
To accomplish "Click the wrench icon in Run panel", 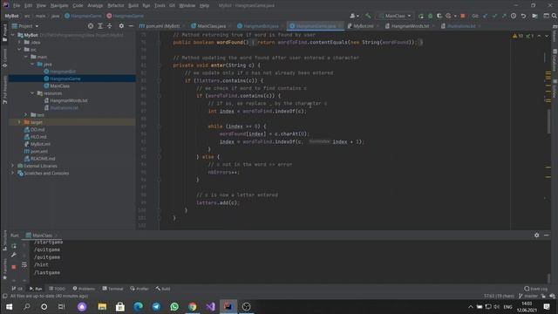I will pyautogui.click(x=14, y=255).
